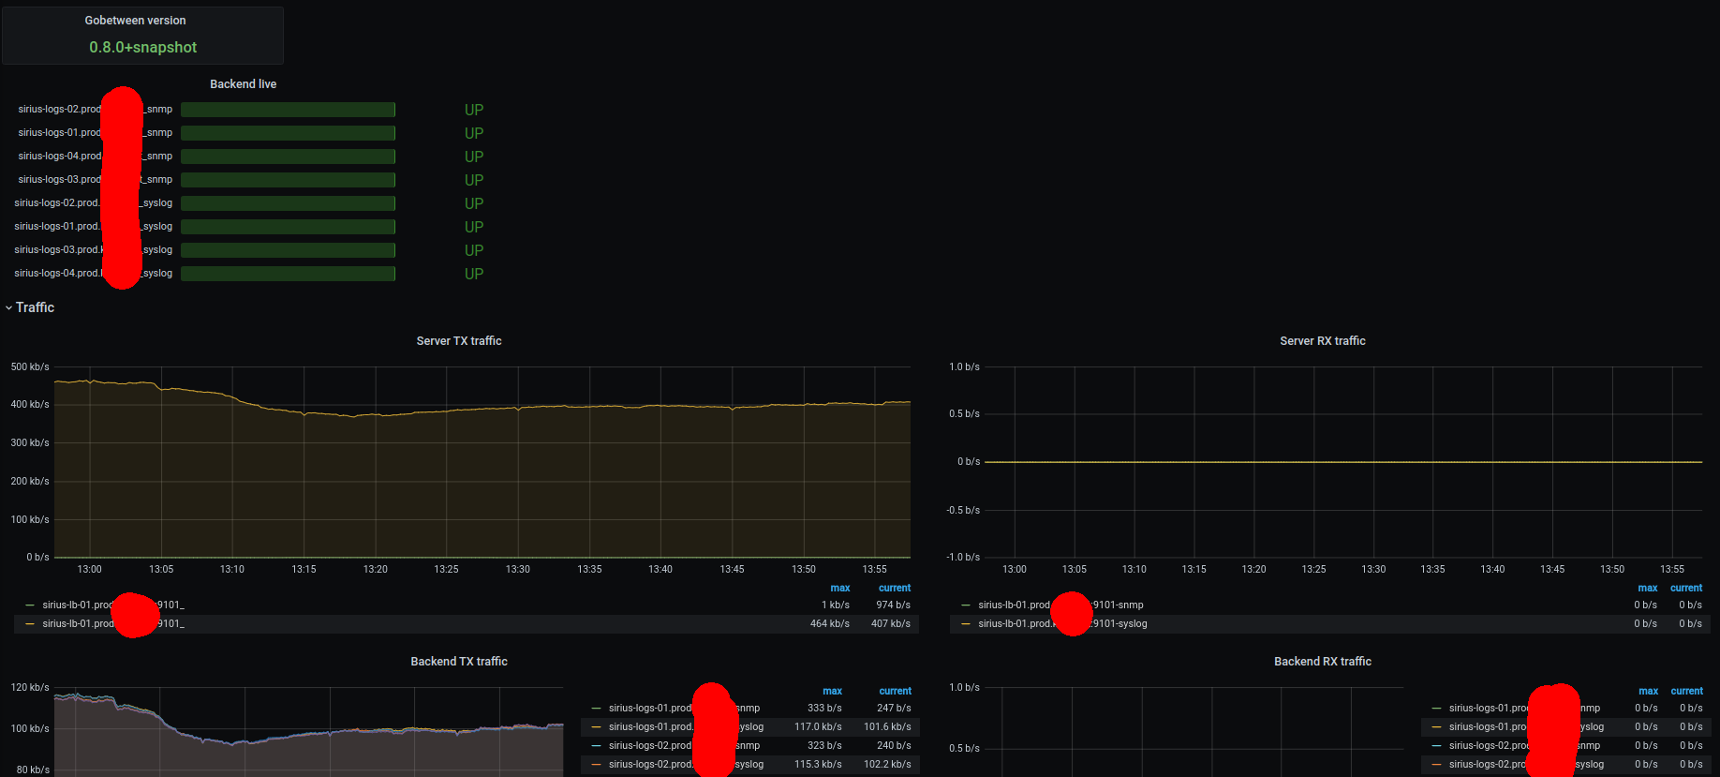Image resolution: width=1720 pixels, height=777 pixels.
Task: Click the 407 kb/s current value in Server TX legend
Action: (x=891, y=624)
